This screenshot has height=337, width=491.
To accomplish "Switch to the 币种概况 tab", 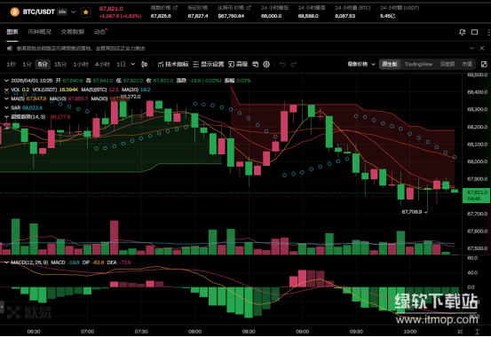I will coord(39,32).
